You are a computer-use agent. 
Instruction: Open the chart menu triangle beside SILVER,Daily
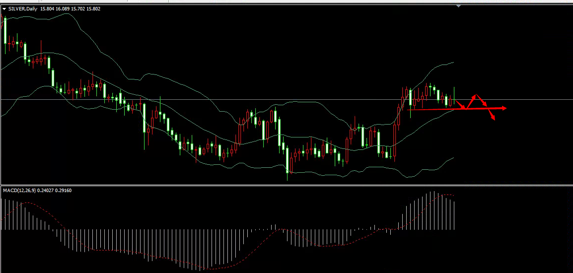click(x=4, y=9)
